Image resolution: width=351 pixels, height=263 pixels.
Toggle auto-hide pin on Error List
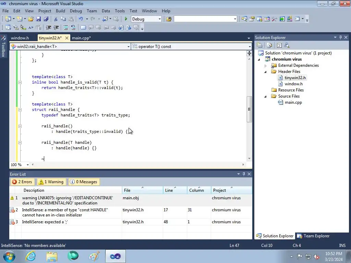244,174
